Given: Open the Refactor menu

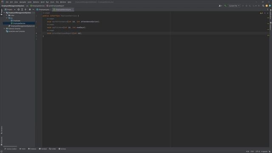Looking at the screenshot, I should [x=36, y=2].
